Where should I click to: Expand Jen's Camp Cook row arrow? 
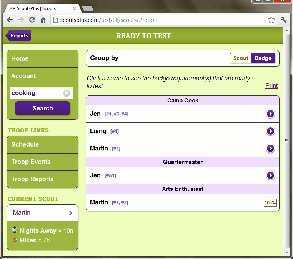[x=270, y=114]
